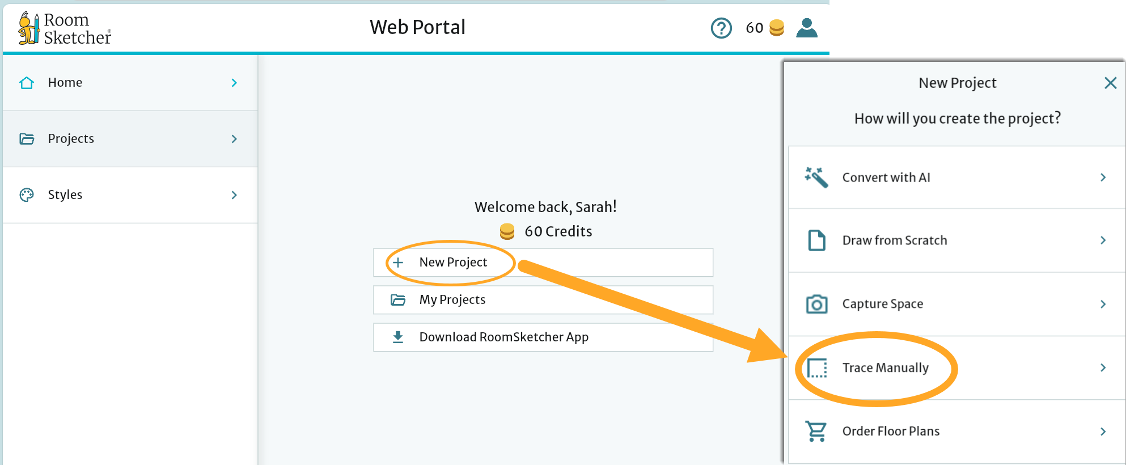The width and height of the screenshot is (1126, 465).
Task: Click the chevron on Convert with AI row
Action: click(x=1103, y=177)
